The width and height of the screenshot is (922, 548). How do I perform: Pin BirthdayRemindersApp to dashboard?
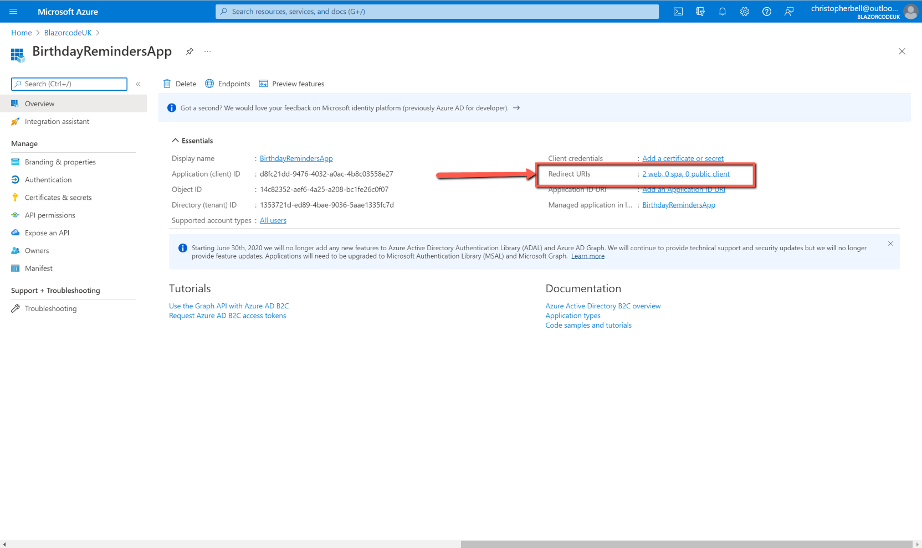(189, 51)
